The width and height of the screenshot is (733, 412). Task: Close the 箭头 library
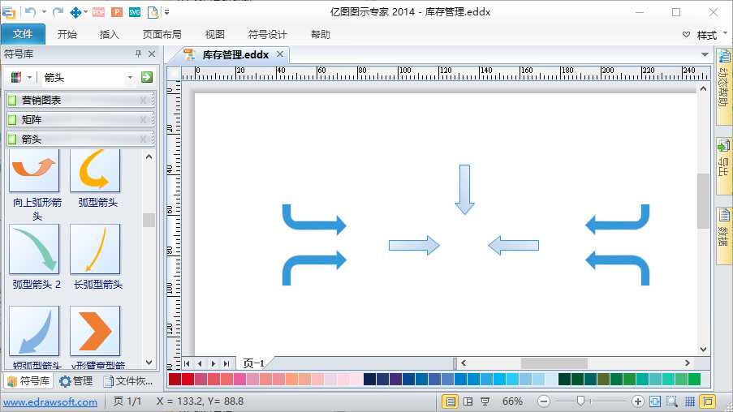click(143, 139)
